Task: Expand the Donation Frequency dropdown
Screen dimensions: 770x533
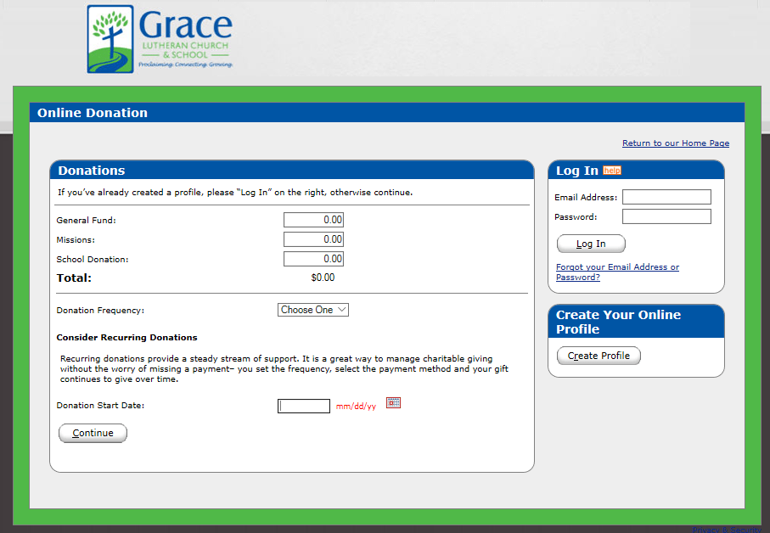Action: tap(313, 311)
